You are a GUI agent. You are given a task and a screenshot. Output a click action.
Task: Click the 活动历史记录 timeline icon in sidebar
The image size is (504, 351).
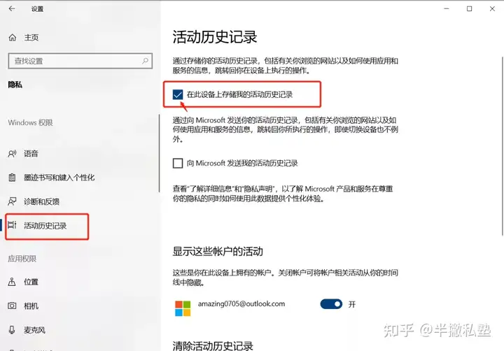tap(12, 225)
